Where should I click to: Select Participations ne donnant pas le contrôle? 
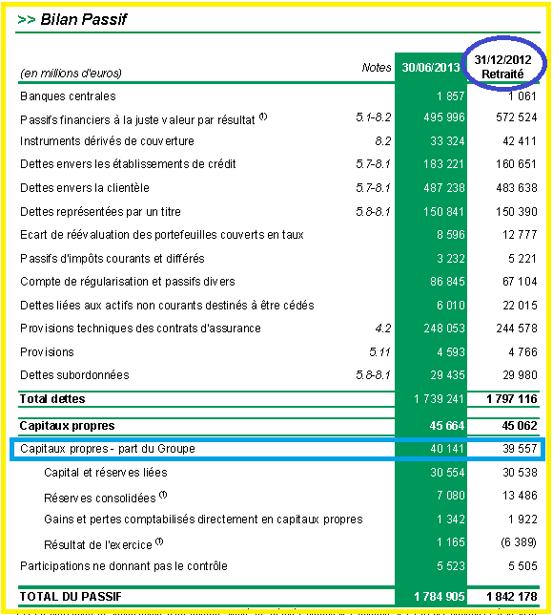tap(124, 566)
